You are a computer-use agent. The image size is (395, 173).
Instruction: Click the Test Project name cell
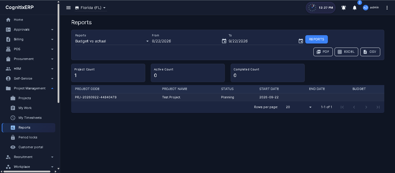(x=171, y=97)
